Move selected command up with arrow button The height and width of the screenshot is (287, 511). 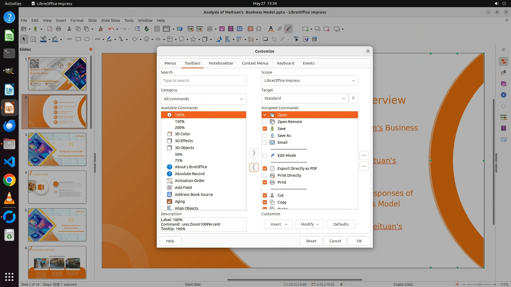click(364, 155)
